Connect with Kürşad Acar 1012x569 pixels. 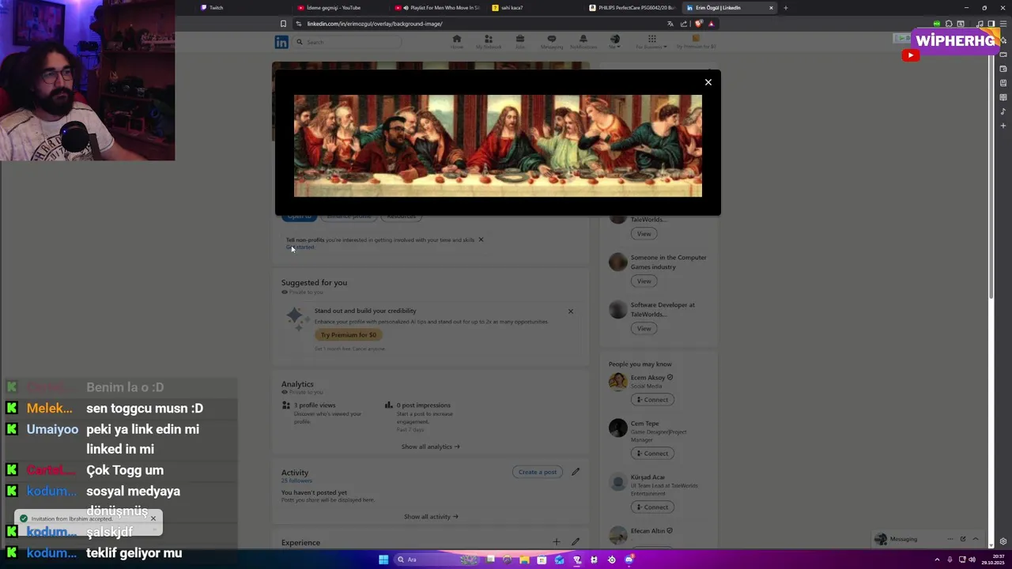652,507
